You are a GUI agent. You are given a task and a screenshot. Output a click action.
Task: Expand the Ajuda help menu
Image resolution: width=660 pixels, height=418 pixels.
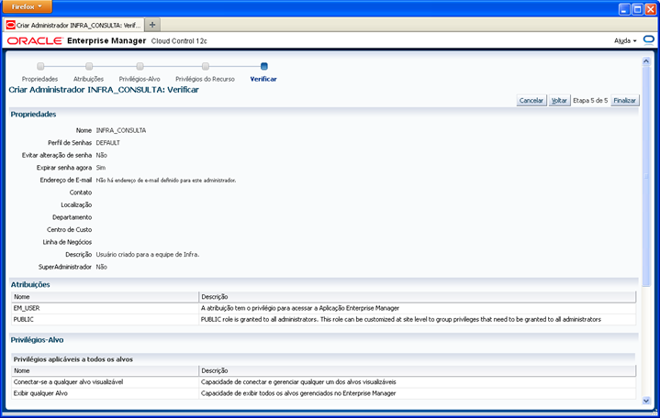(625, 40)
